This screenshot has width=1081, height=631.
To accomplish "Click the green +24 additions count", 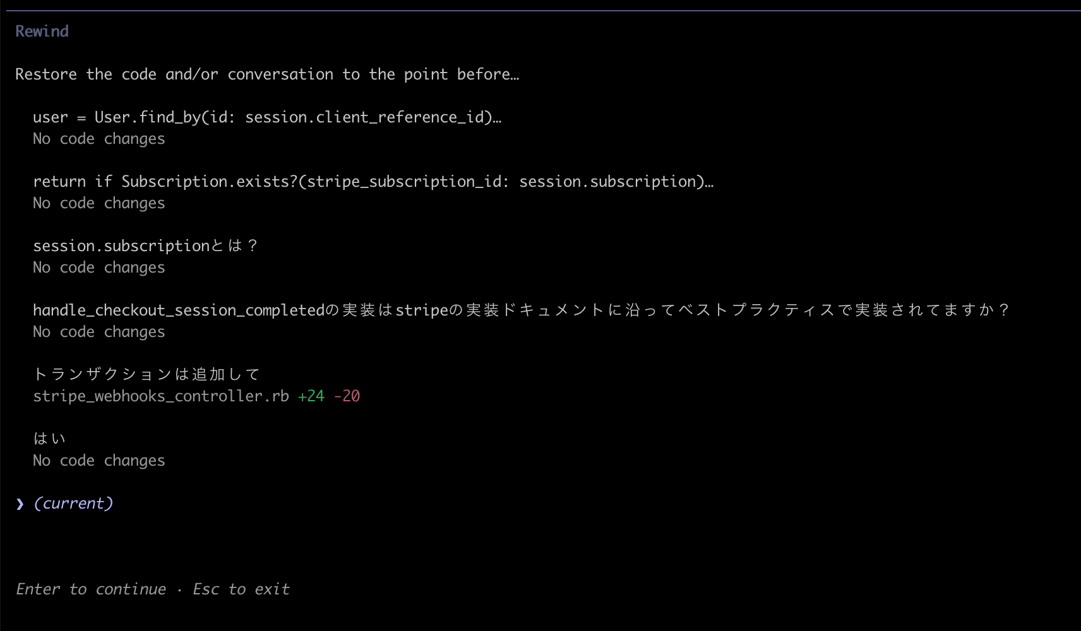I will [311, 396].
